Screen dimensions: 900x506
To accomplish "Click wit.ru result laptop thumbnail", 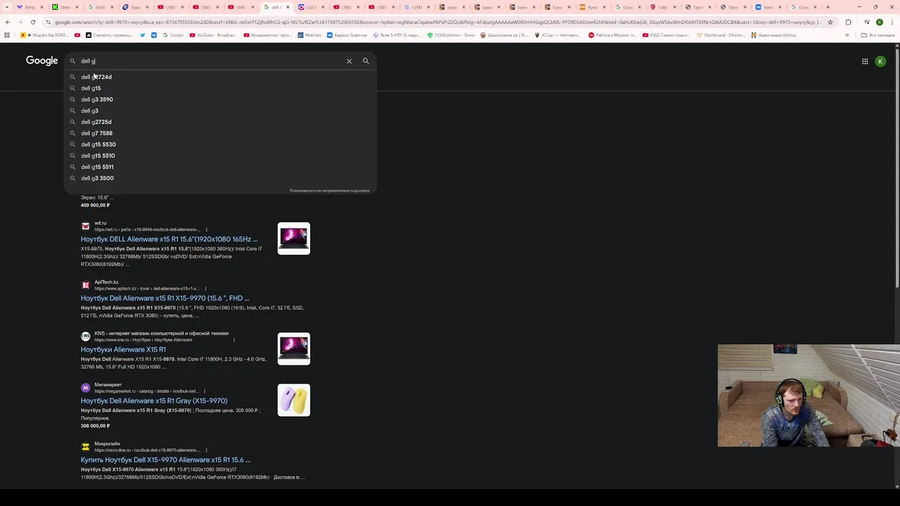I will tap(294, 239).
